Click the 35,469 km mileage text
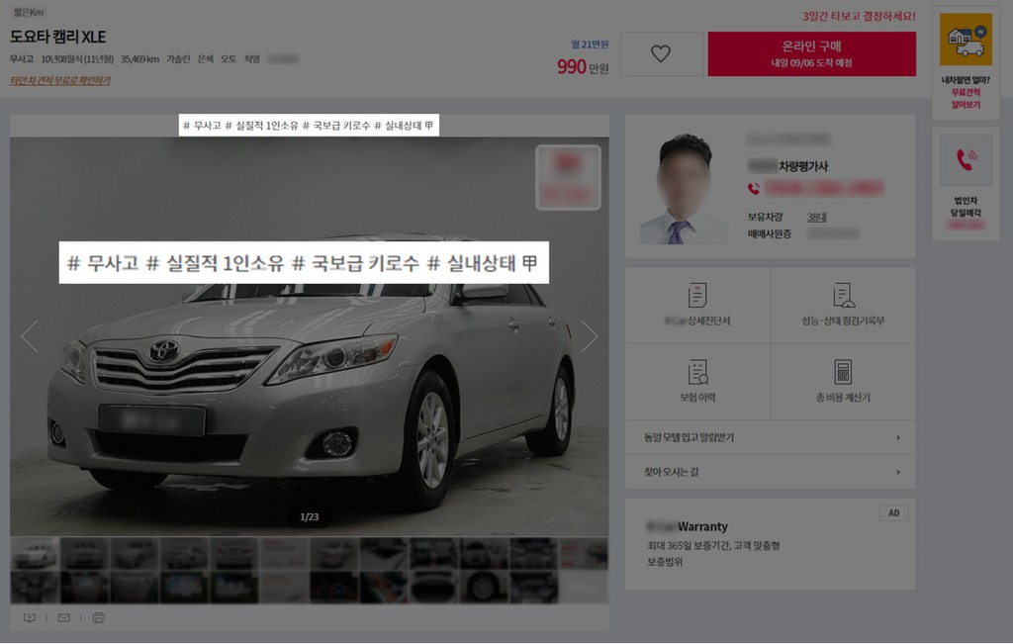The image size is (1013, 644). pyautogui.click(x=139, y=58)
